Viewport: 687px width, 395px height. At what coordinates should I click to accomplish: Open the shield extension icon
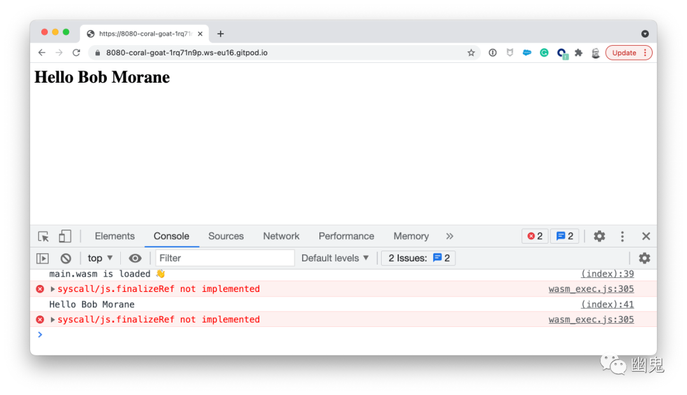pyautogui.click(x=510, y=53)
